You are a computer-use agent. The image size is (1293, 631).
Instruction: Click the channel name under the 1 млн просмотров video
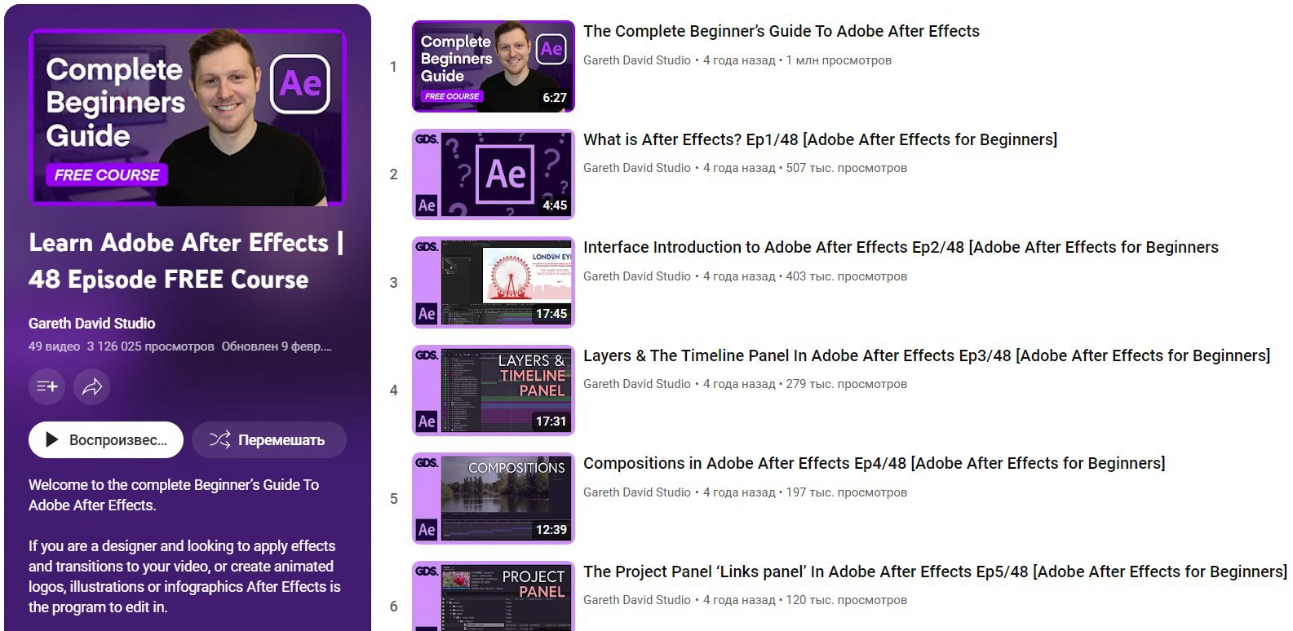coord(637,60)
